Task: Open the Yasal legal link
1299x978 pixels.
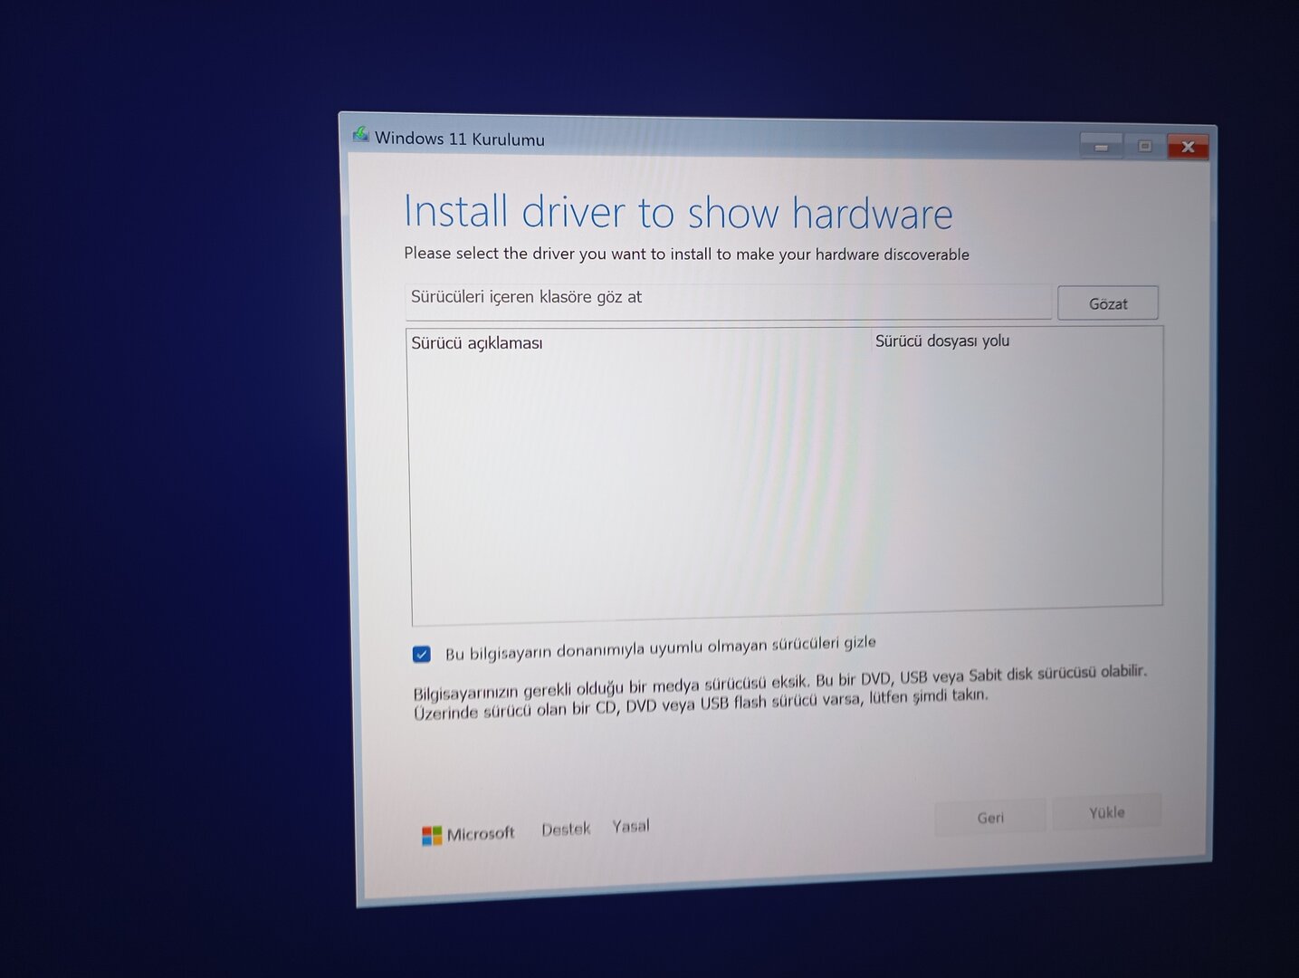Action: 631,826
